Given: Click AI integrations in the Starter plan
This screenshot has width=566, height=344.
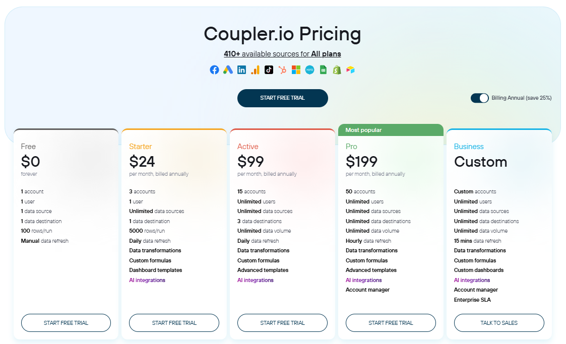Looking at the screenshot, I should point(147,280).
